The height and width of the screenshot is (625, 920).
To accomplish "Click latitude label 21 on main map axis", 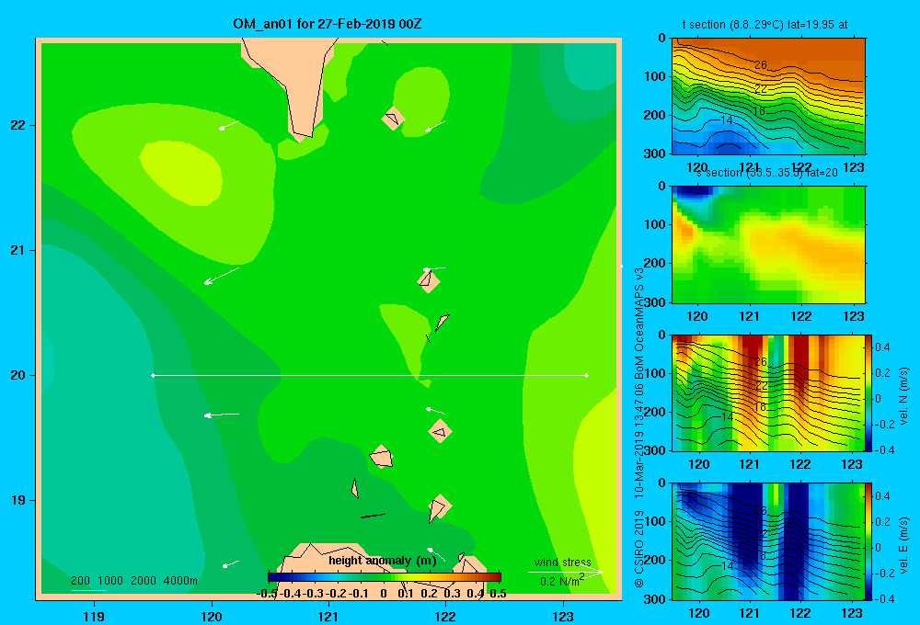I will (x=18, y=250).
